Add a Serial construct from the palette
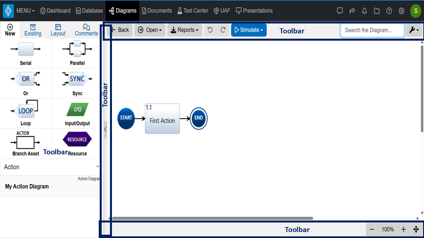The image size is (424, 238). [26, 49]
